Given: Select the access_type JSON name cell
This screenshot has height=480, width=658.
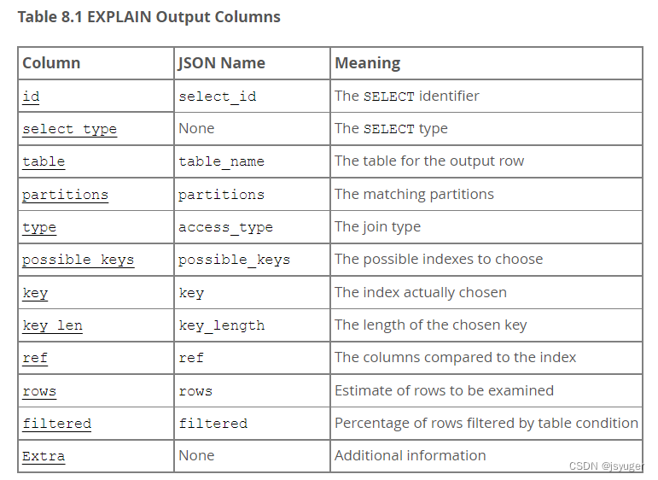Looking at the screenshot, I should coord(253,227).
